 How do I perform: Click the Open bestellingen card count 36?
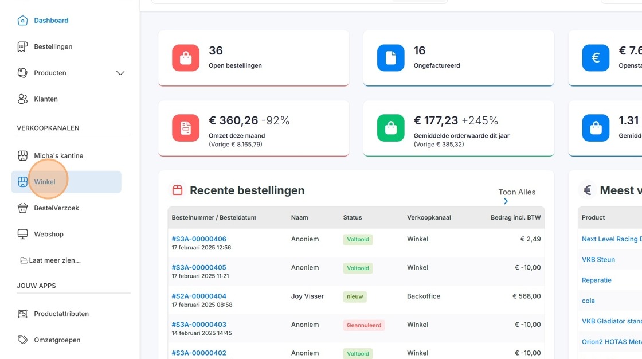coord(216,51)
